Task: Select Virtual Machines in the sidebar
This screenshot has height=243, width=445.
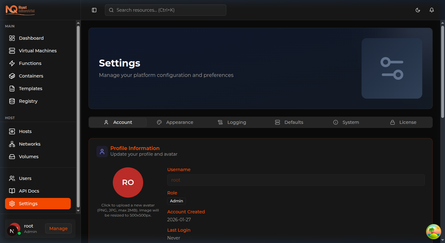Action: click(x=38, y=50)
